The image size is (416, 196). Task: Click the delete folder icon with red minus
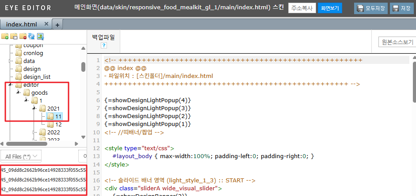click(x=23, y=36)
